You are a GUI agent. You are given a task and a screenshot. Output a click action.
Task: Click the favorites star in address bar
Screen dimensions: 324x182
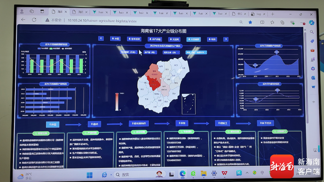tap(250, 22)
